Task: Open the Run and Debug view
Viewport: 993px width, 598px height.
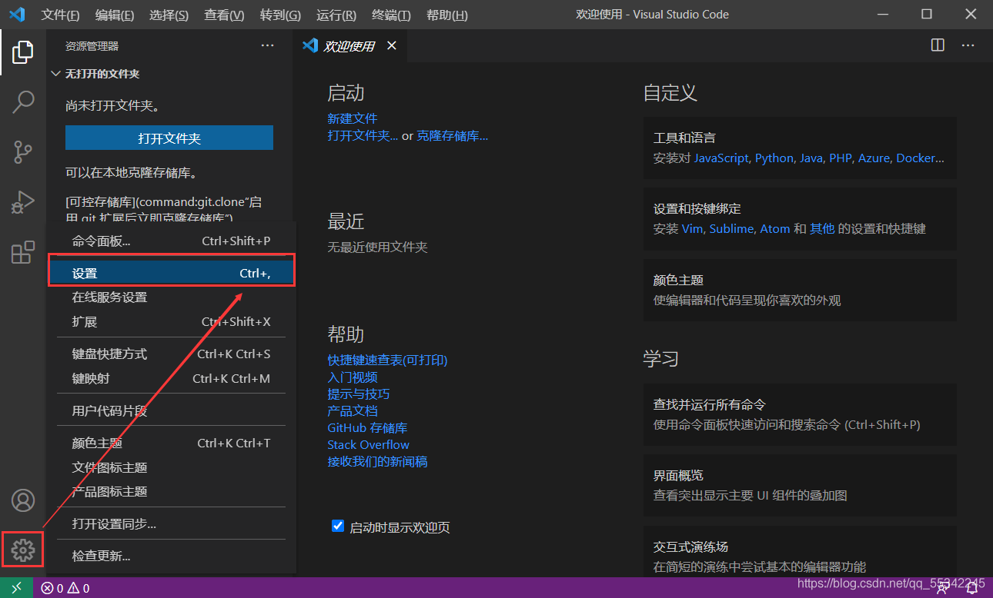Action: 23,202
